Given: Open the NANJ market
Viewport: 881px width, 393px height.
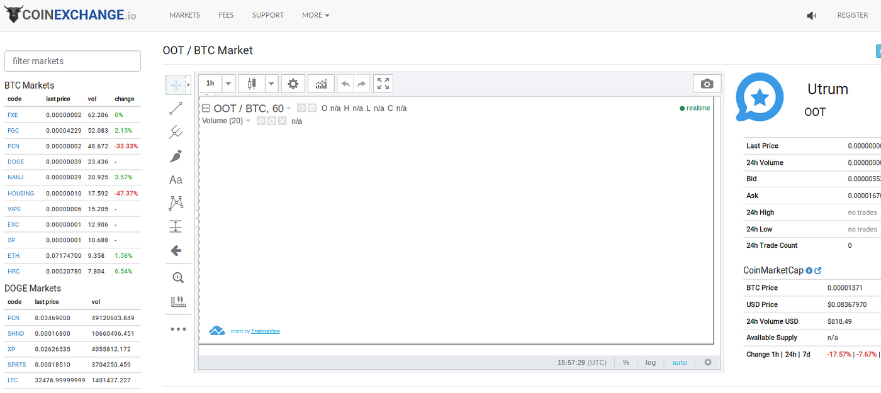Looking at the screenshot, I should pyautogui.click(x=15, y=177).
